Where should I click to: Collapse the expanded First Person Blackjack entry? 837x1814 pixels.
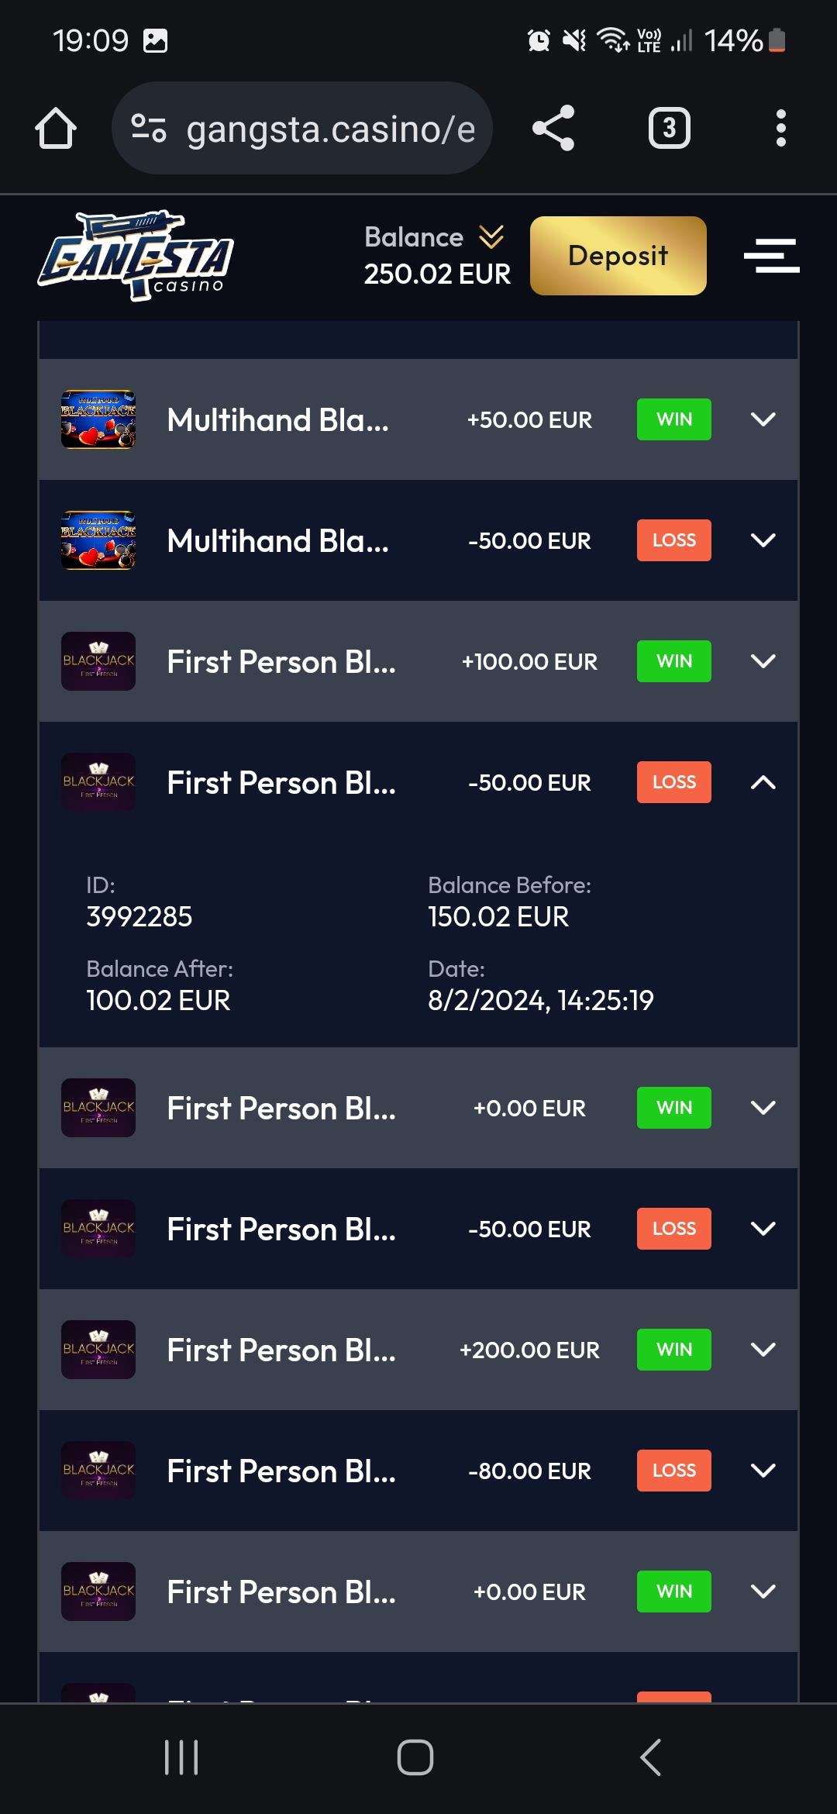(x=763, y=782)
